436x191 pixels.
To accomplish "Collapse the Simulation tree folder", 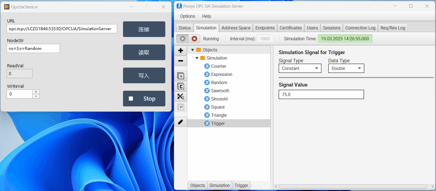I will pyautogui.click(x=197, y=58).
